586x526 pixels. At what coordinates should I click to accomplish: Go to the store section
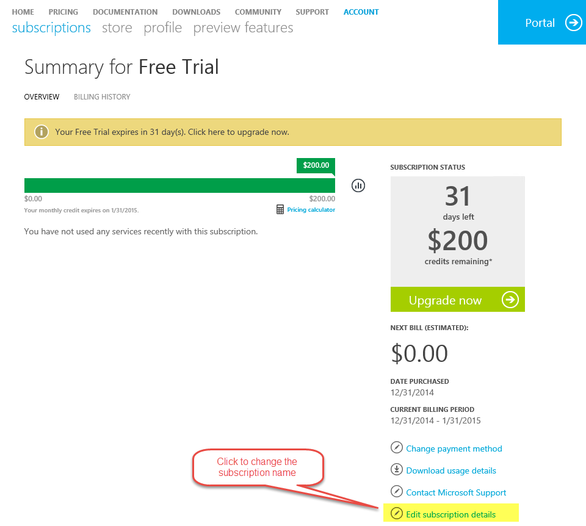pyautogui.click(x=117, y=27)
